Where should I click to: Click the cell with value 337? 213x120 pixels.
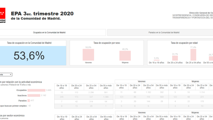tap(91, 97)
